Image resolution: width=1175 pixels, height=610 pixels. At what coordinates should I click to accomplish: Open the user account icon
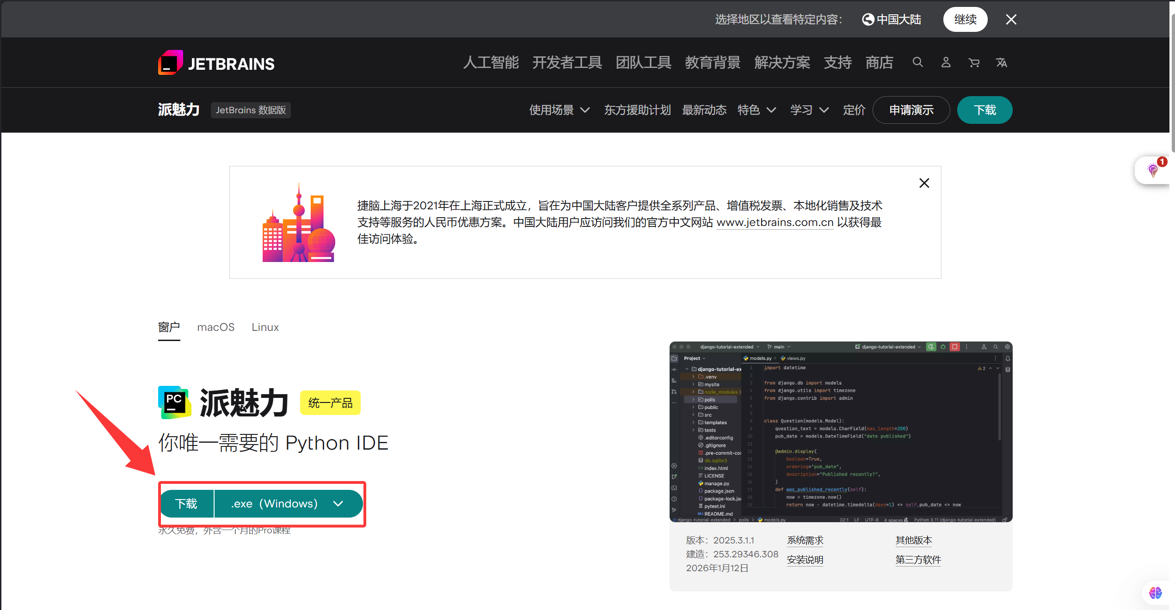click(946, 62)
